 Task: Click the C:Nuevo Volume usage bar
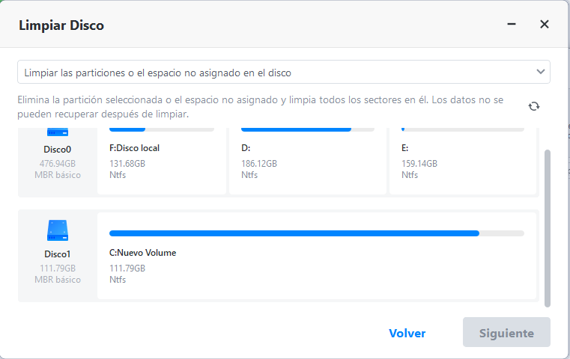pos(316,233)
